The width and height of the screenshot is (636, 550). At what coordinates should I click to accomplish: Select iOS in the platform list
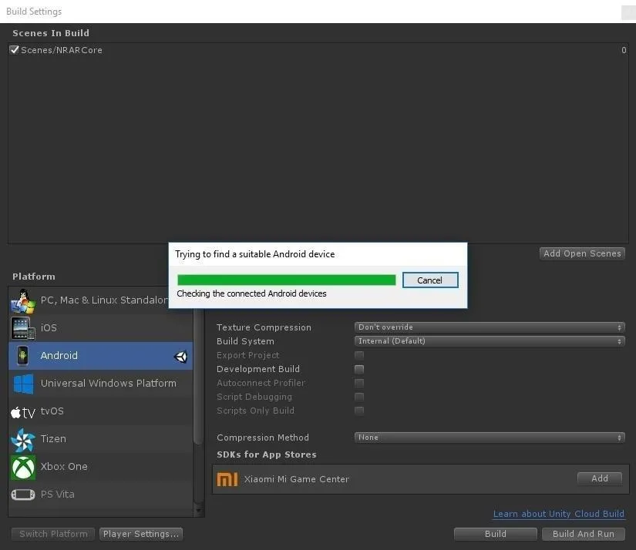(100, 328)
